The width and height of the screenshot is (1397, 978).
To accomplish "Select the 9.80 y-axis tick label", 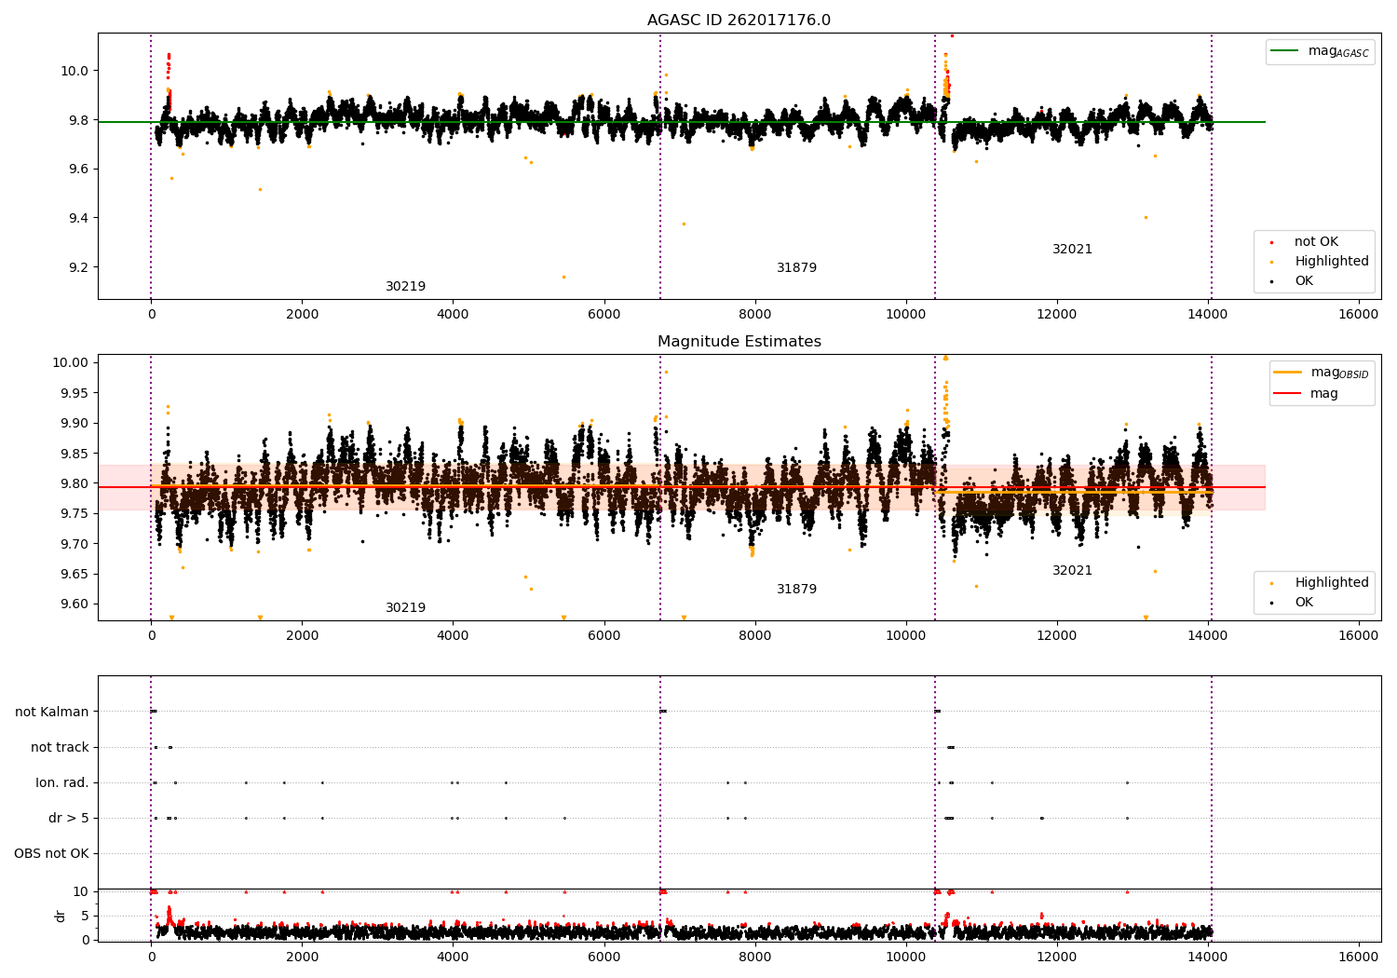I will point(75,483).
